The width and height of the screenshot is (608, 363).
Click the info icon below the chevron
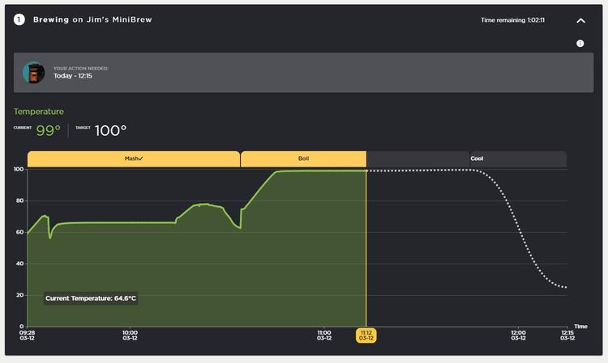coord(580,44)
